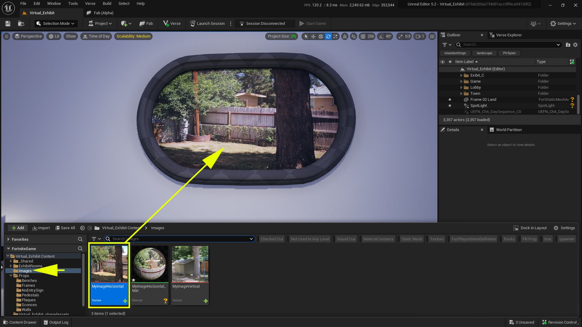Open Fab from the toolbar
Viewport: 582px width, 327px height.
click(x=146, y=24)
